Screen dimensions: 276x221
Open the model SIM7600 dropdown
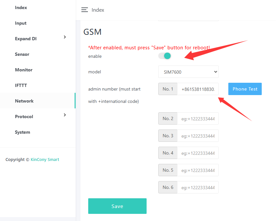tap(188, 72)
